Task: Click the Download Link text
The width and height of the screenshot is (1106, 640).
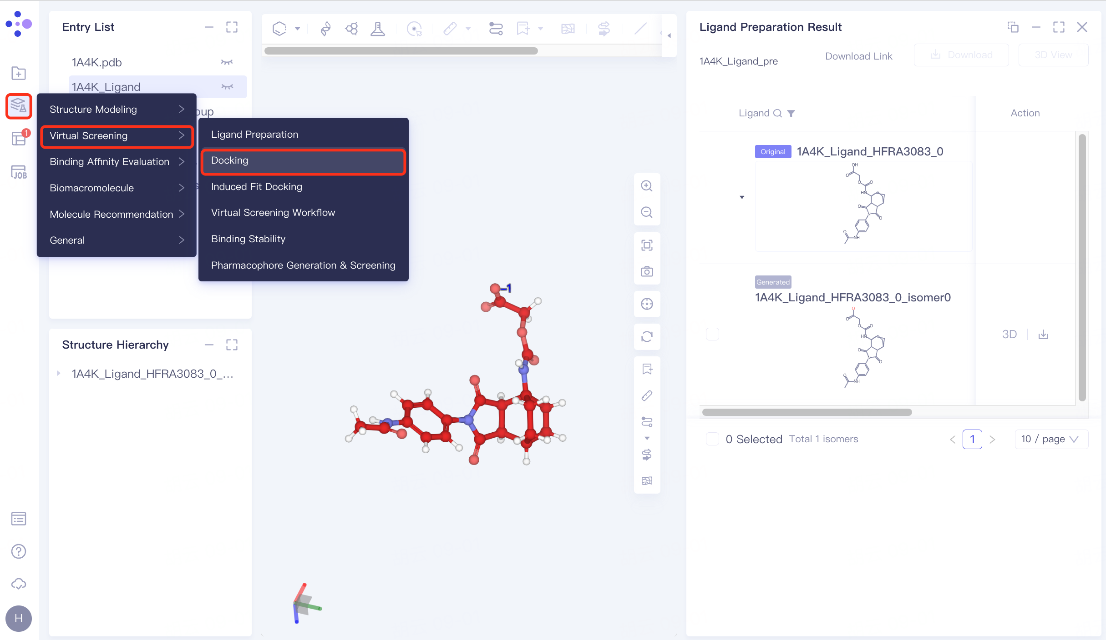Action: coord(858,56)
